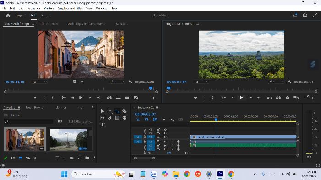Toggle V2 track output eye

click(165, 133)
